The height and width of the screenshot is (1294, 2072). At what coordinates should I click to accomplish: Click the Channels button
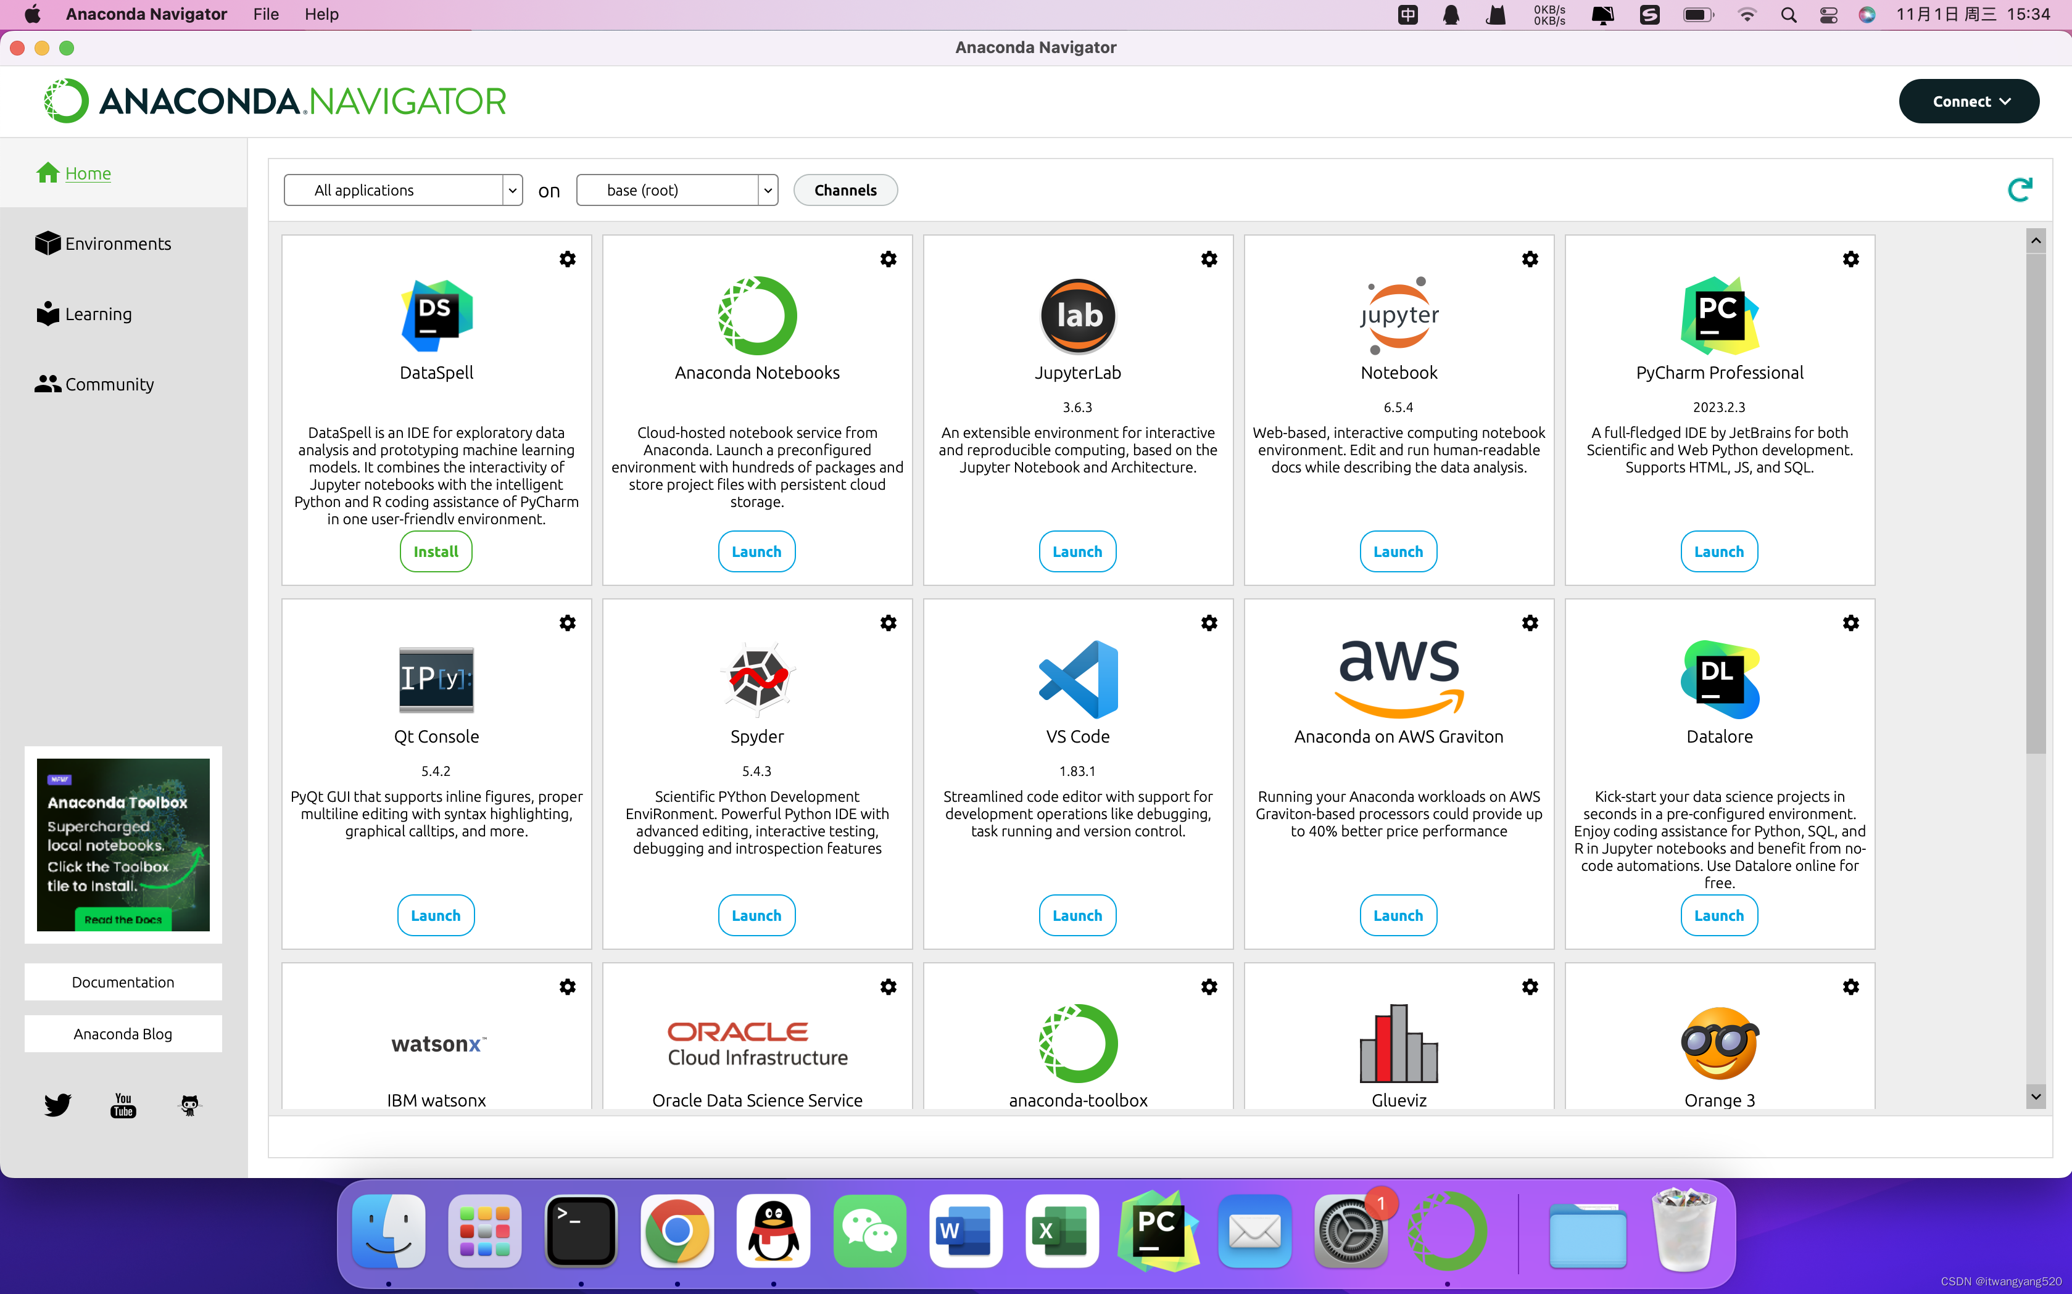coord(845,190)
